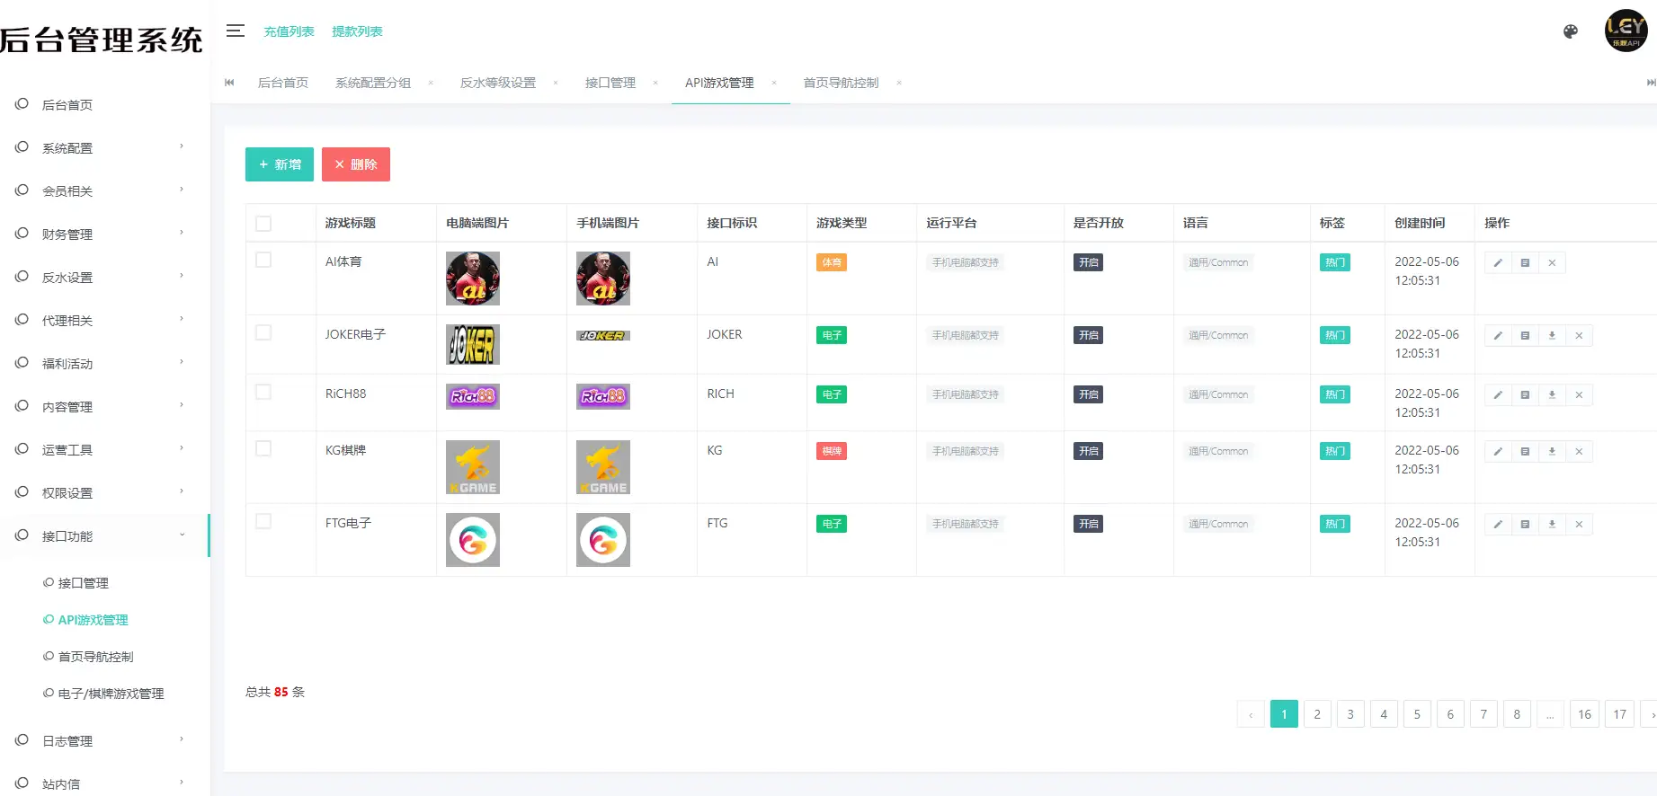This screenshot has height=796, width=1657.
Task: Open 电子/棋牌游戏管理 in sidebar submenu
Action: (x=111, y=694)
